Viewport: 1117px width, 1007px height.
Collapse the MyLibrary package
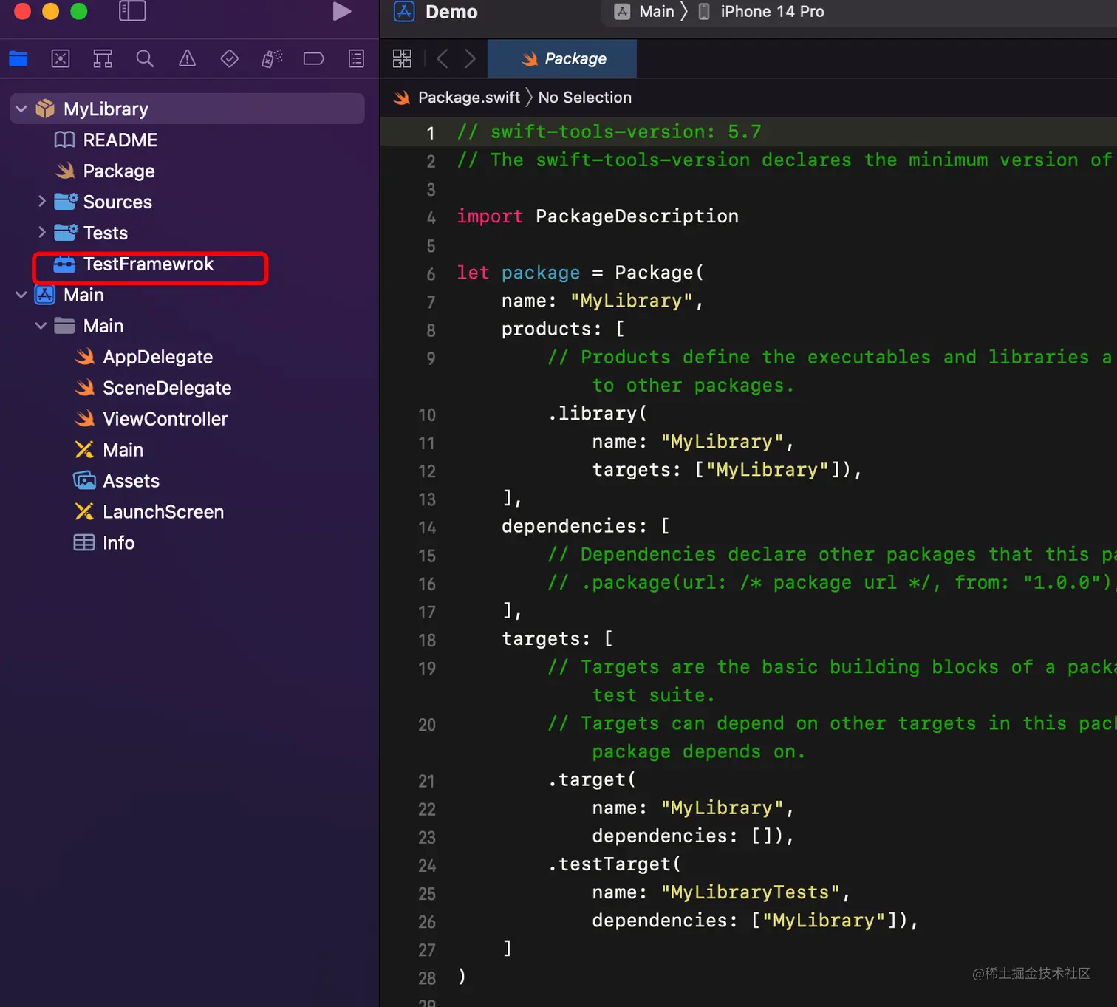[x=21, y=109]
